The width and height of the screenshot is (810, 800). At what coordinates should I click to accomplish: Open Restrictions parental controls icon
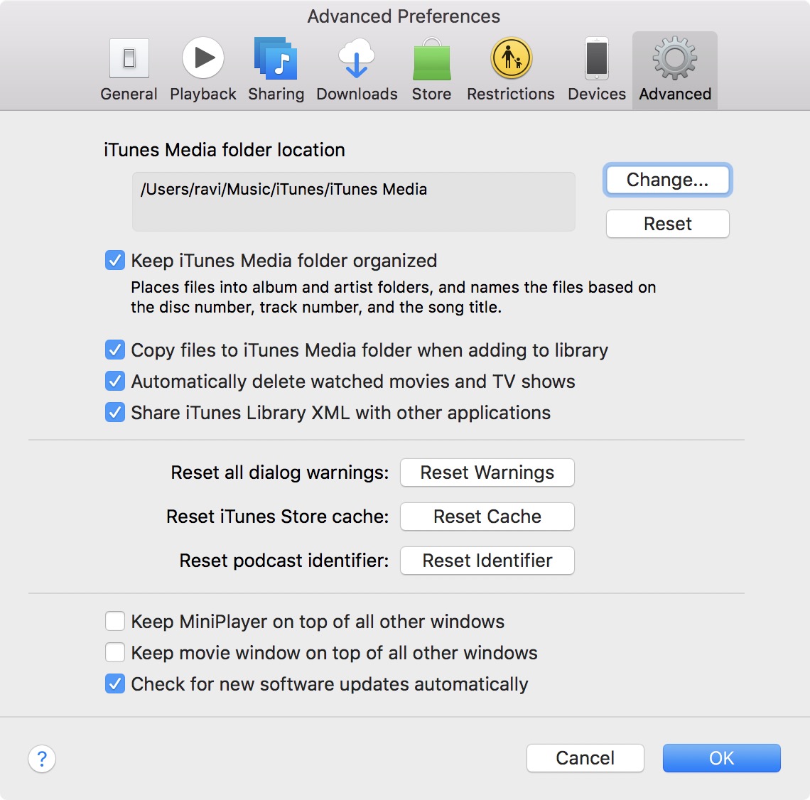pos(511,58)
